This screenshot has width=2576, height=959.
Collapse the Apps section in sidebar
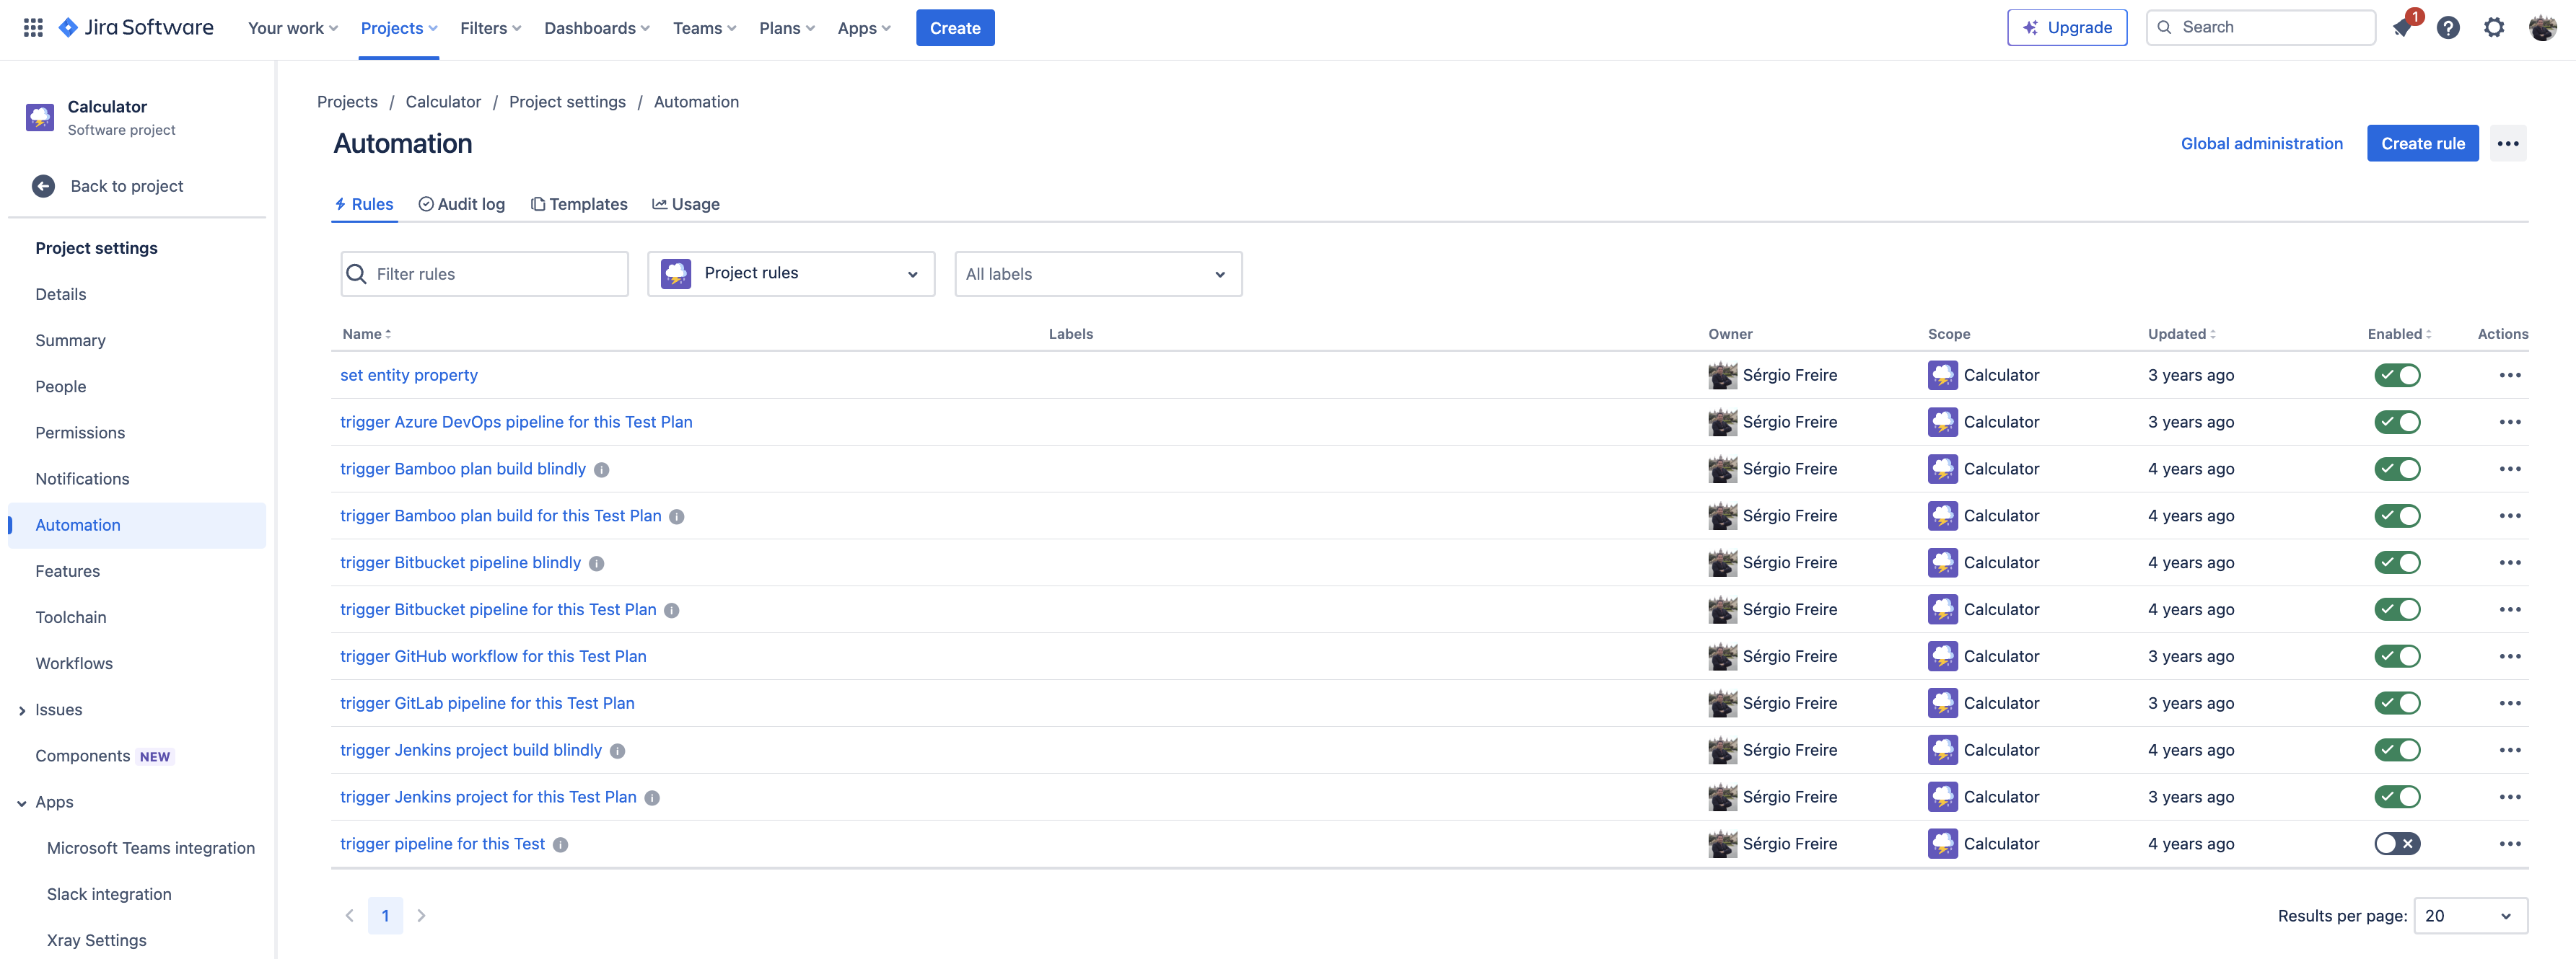point(22,803)
